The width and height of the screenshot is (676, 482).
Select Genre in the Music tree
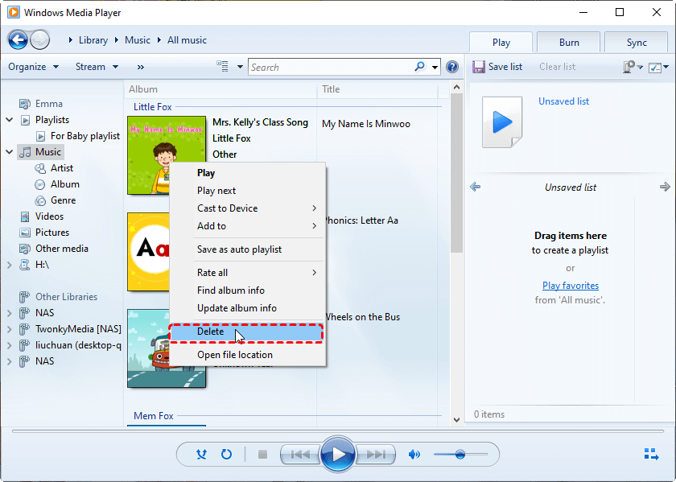pyautogui.click(x=63, y=200)
